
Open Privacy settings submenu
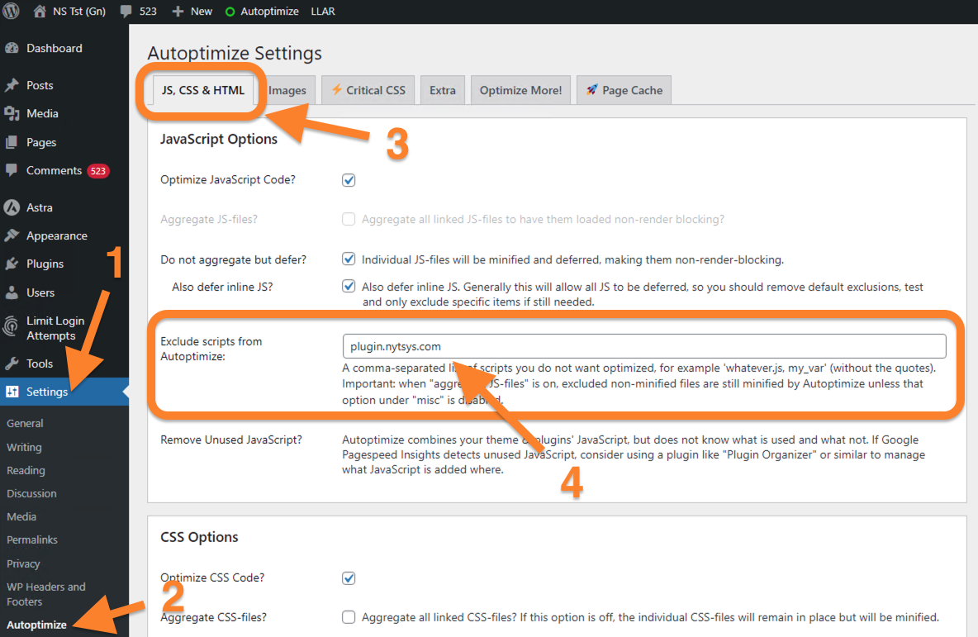(x=23, y=563)
